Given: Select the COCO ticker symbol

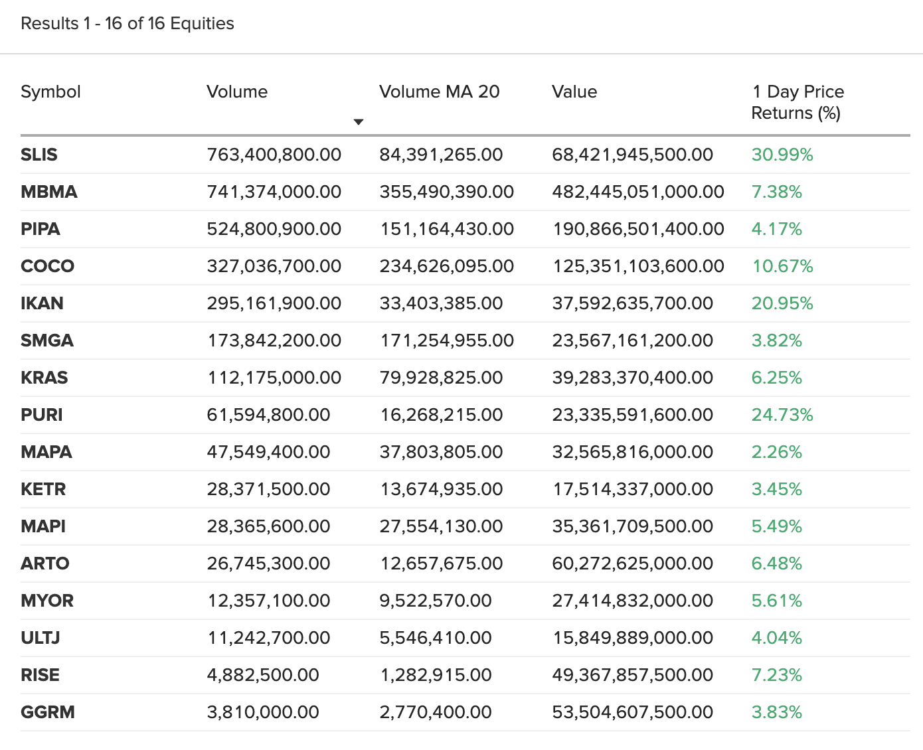Looking at the screenshot, I should [48, 266].
